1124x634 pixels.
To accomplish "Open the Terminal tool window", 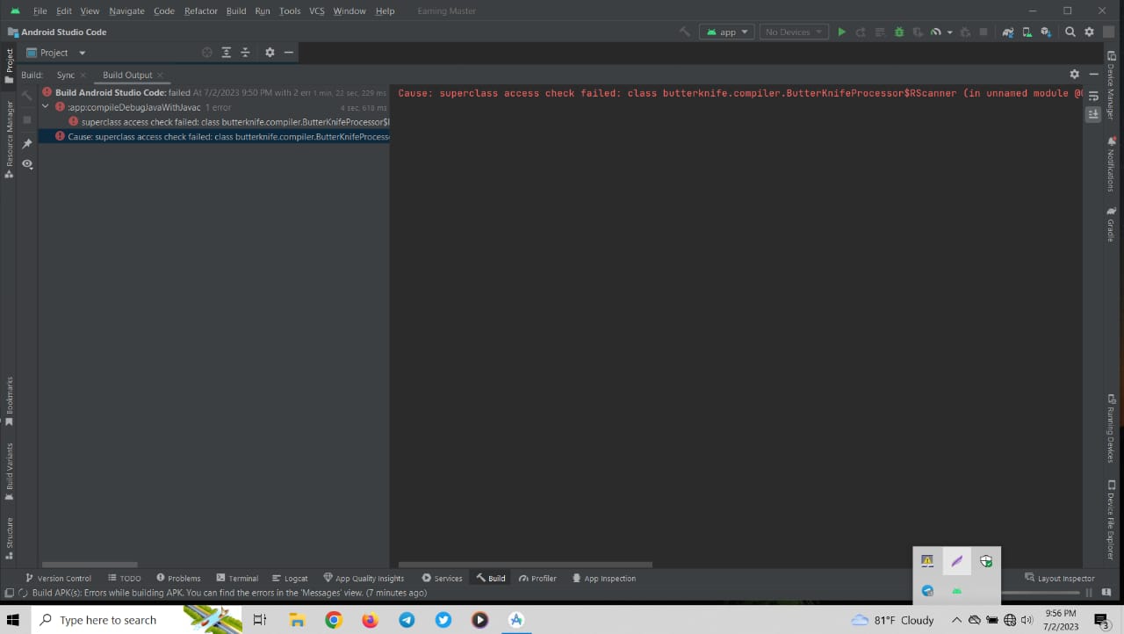I will (237, 579).
